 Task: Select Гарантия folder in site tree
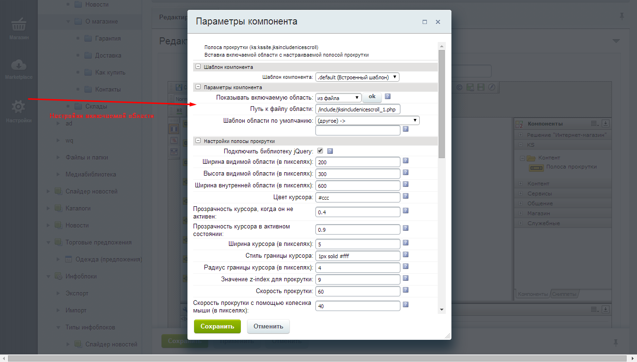pos(108,39)
